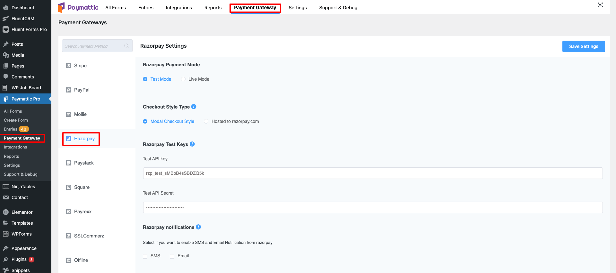Select Test Mode radio button

[x=145, y=79]
